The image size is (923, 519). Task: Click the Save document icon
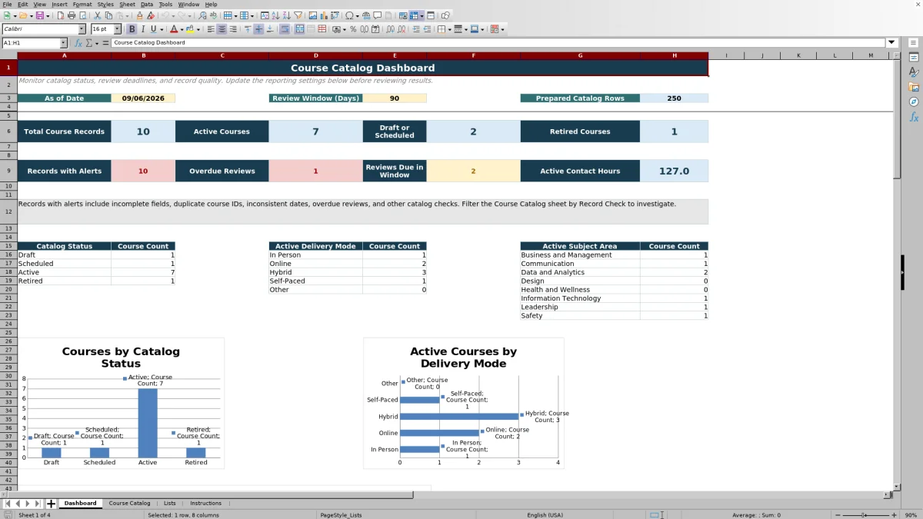(39, 15)
